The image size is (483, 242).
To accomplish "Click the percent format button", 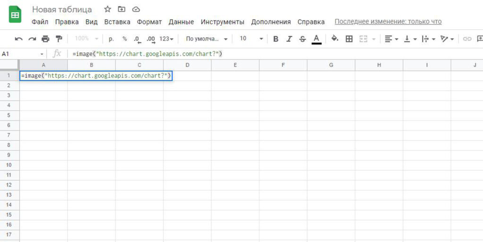I will 125,39.
